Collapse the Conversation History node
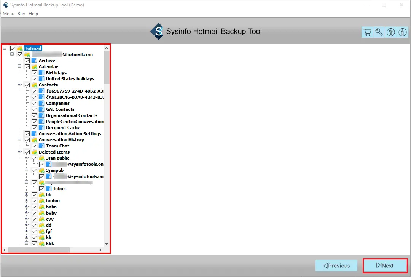Viewport: 411px width, 277px height. 19,139
